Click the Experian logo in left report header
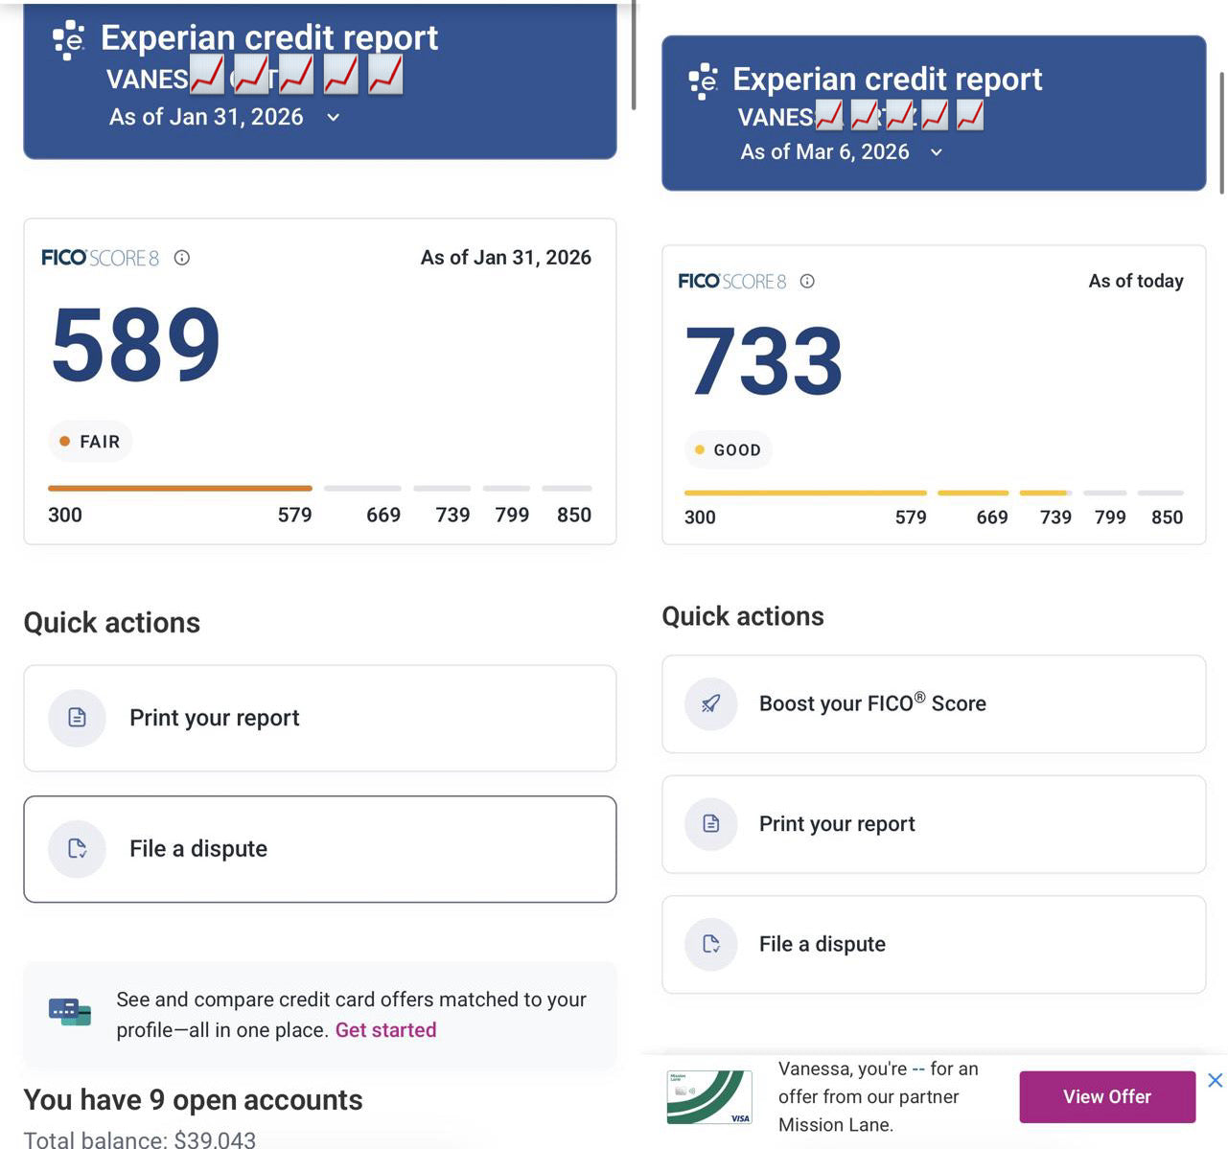The width and height of the screenshot is (1228, 1149). tap(69, 40)
